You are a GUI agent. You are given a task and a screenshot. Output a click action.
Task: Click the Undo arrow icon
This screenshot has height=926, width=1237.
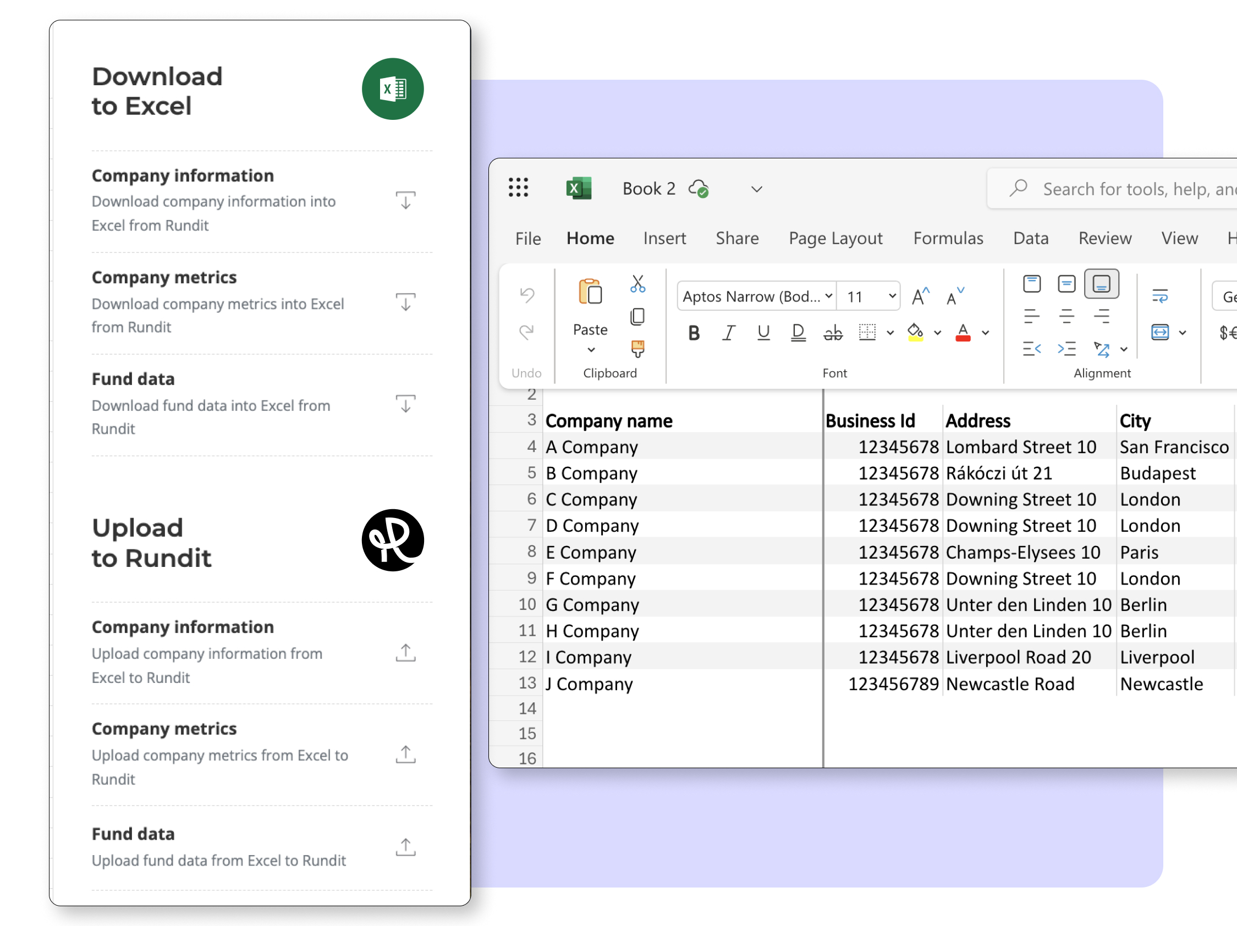[527, 294]
